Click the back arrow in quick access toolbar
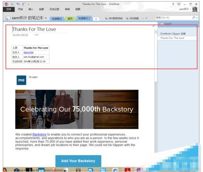The width and height of the screenshot is (203, 172). (12, 4)
